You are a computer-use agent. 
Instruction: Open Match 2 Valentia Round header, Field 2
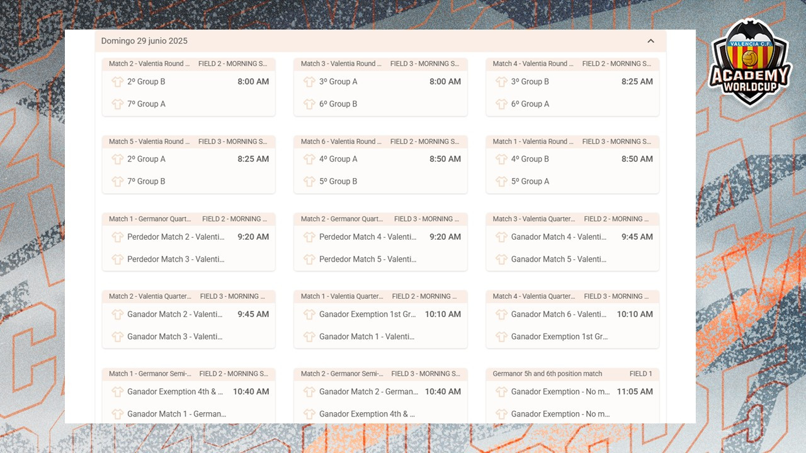189,64
